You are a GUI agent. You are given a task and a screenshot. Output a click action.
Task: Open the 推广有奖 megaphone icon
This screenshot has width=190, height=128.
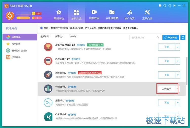(x=129, y=12)
